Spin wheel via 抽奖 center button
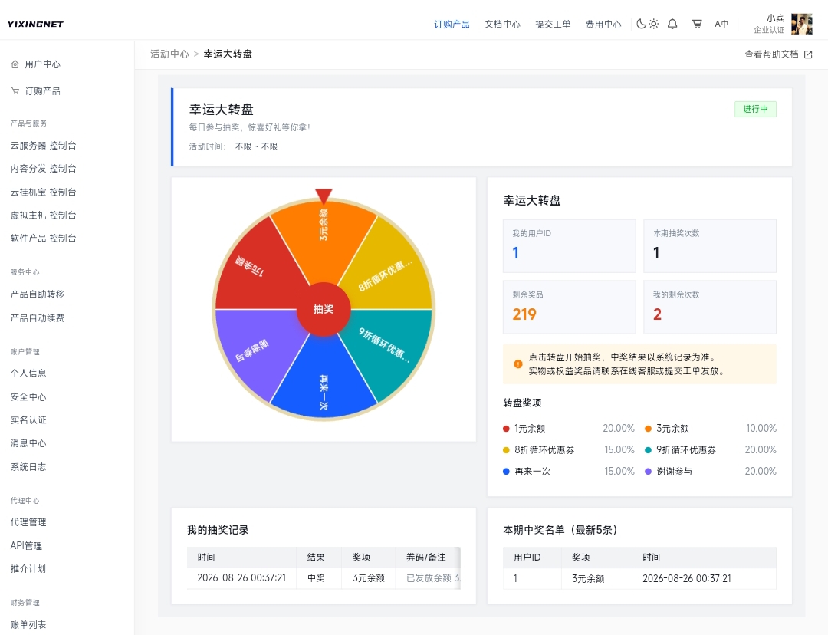This screenshot has height=635, width=828. 324,309
